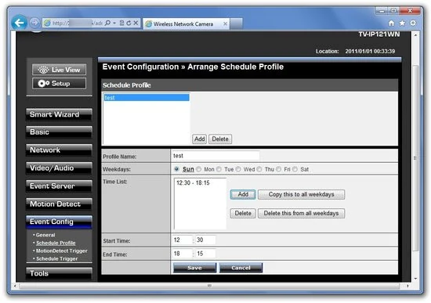This screenshot has width=431, height=303.
Task: Expand the Event Config menu section
Action: tap(59, 222)
